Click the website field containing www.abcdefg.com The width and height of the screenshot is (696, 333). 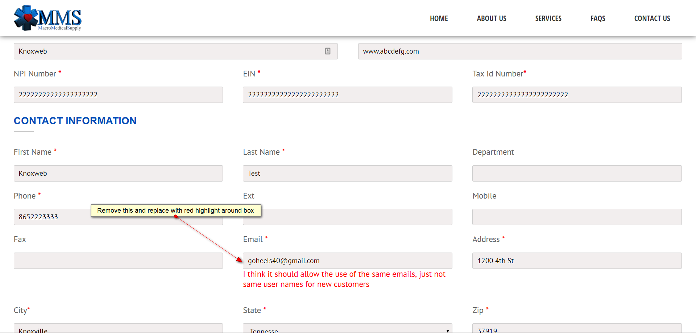click(x=520, y=51)
